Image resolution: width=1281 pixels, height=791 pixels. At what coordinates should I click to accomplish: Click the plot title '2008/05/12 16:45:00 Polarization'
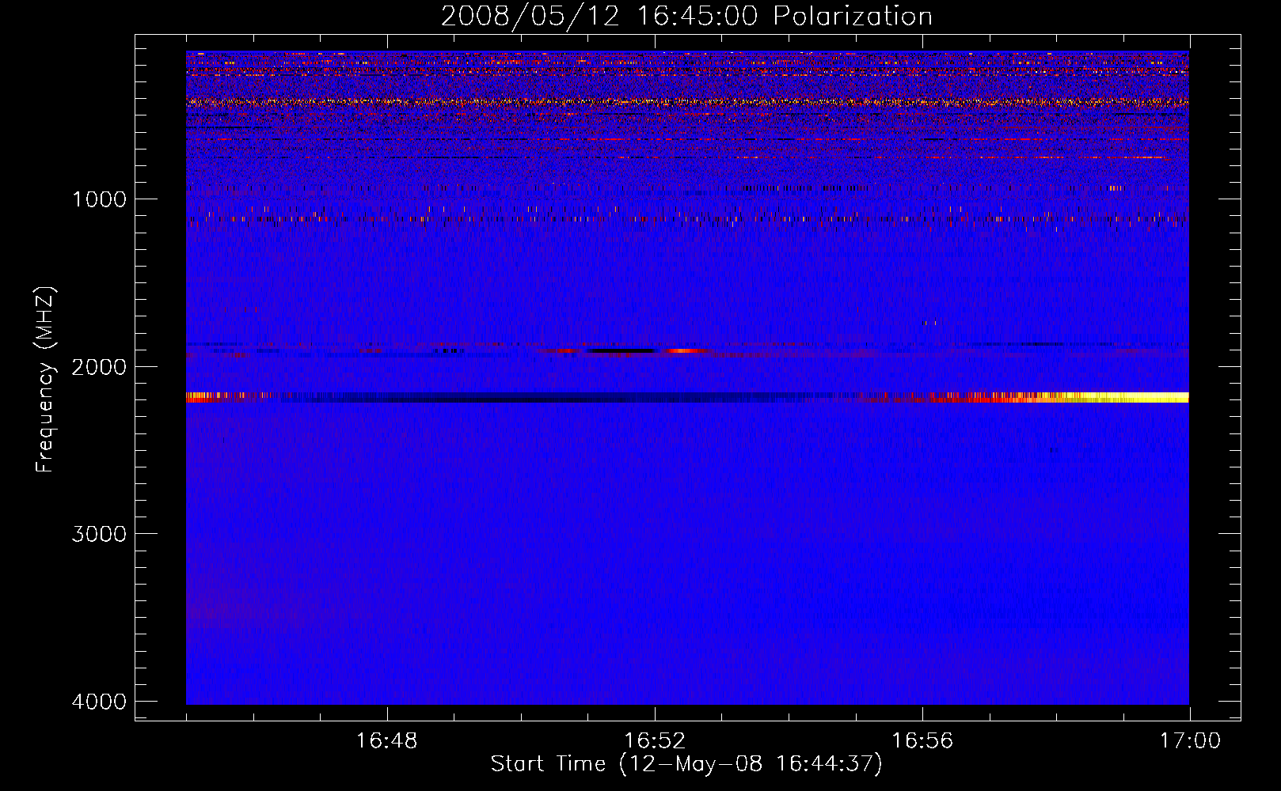click(686, 16)
